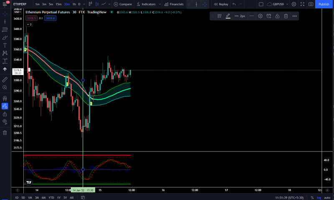Toggle auto scale option
Image resolution: width=334 pixels, height=200 pixels.
click(327, 197)
